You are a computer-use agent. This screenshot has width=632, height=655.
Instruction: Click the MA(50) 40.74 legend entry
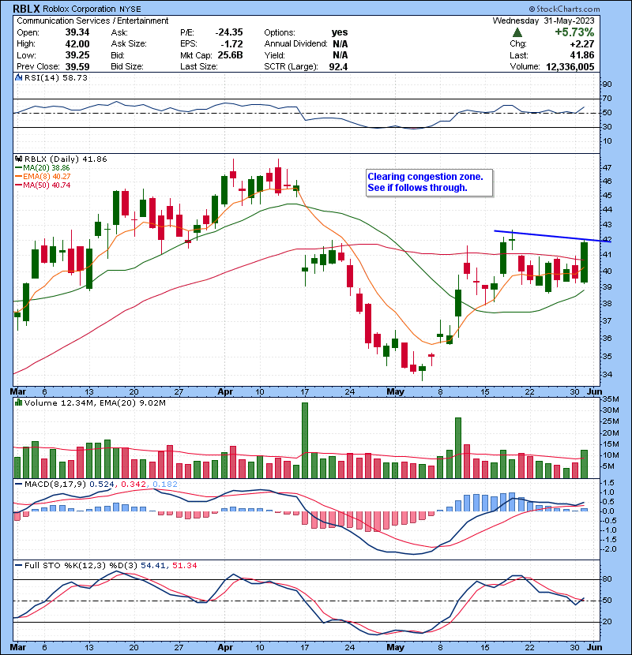43,185
